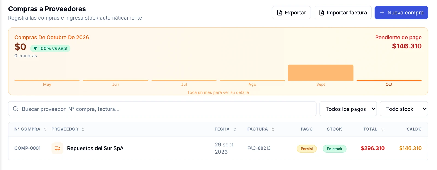Viewport: 437px width, 170px height.
Task: Sort by TOTAL column
Action: pyautogui.click(x=373, y=129)
